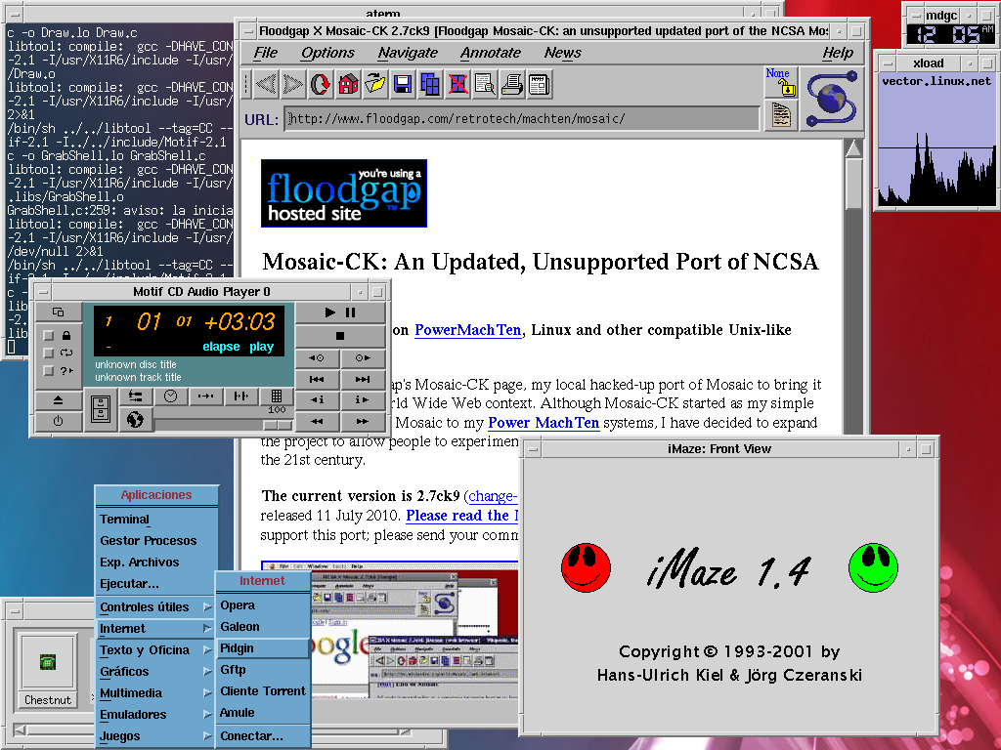
Task: Toggle the display mode button in CD Player
Action: click(x=58, y=312)
